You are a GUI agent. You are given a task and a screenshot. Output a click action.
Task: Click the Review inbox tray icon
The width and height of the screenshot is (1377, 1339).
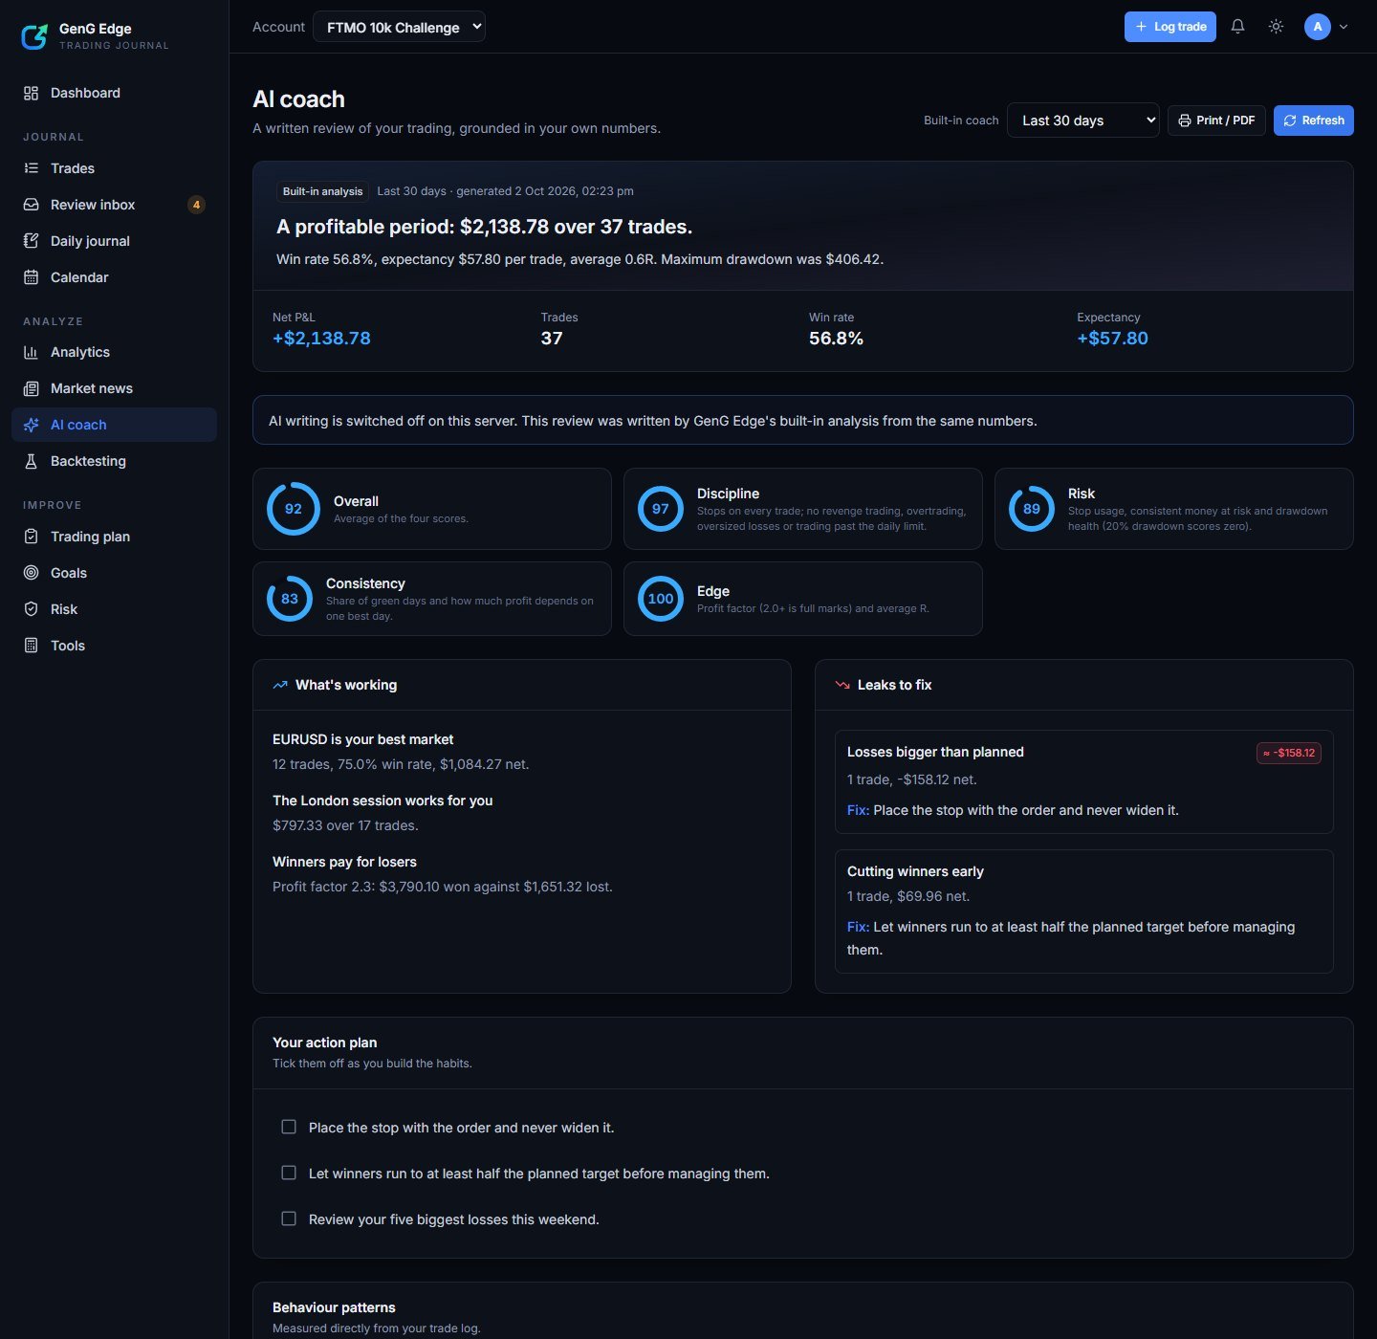pos(31,205)
